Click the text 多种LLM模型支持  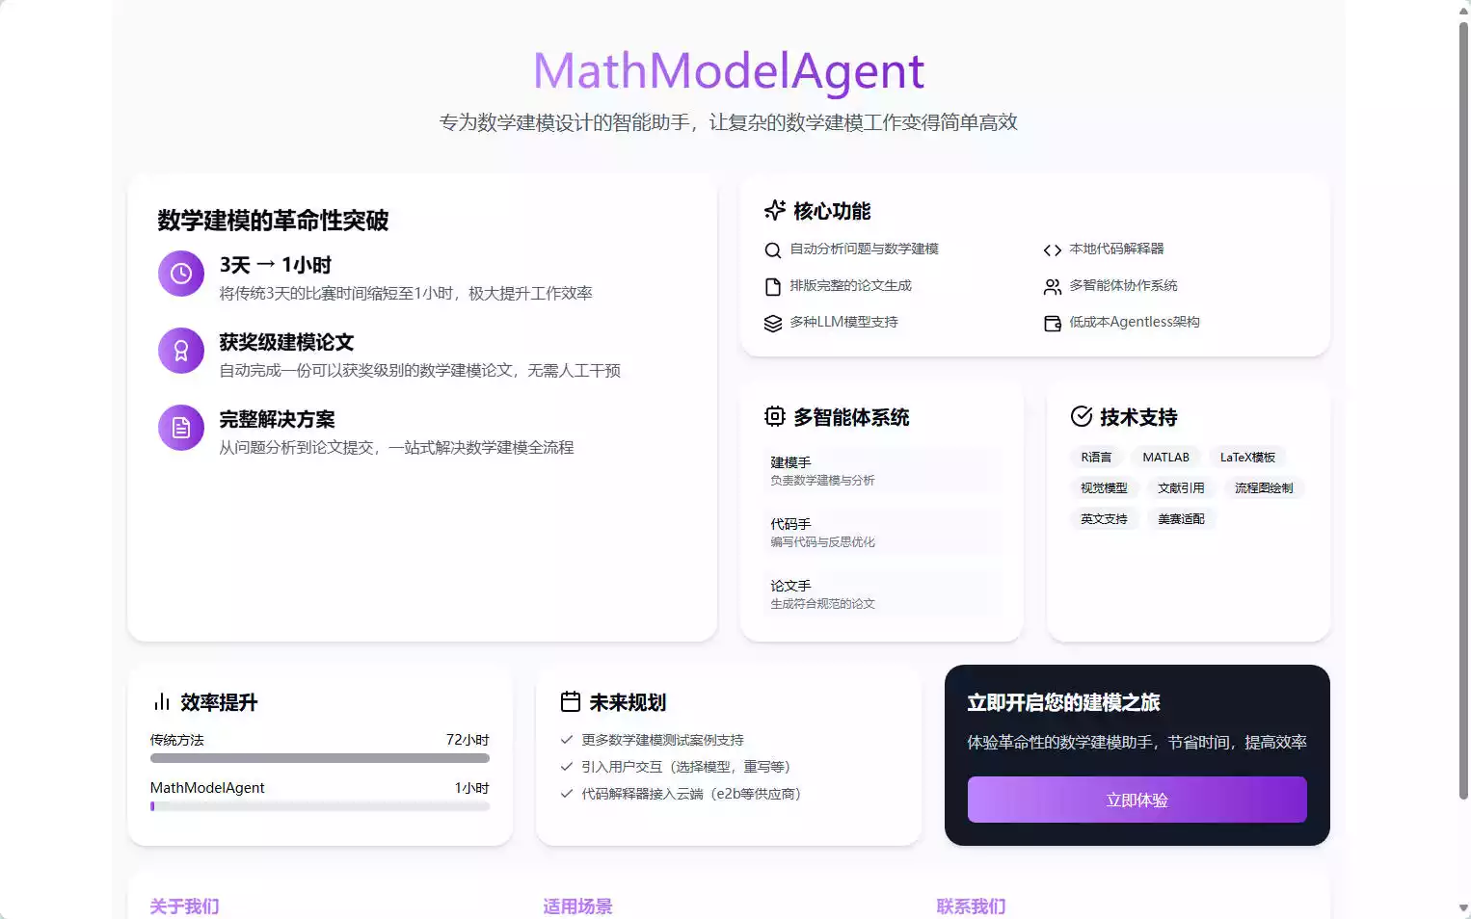[x=843, y=322]
